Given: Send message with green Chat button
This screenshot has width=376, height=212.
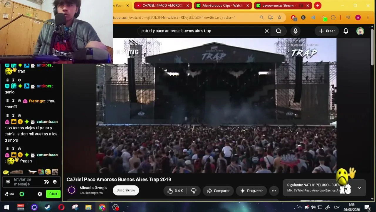Looking at the screenshot, I should click(53, 194).
